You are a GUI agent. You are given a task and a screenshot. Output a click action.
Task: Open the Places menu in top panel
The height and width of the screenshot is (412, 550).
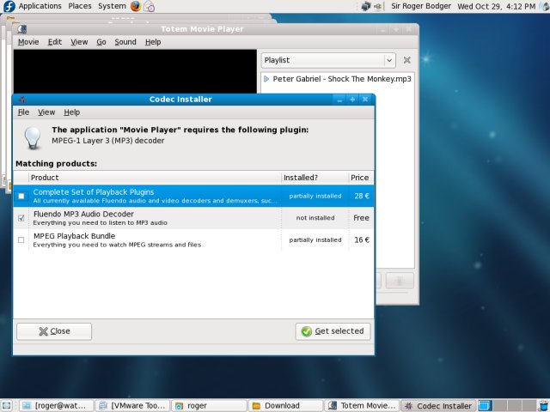pos(80,6)
